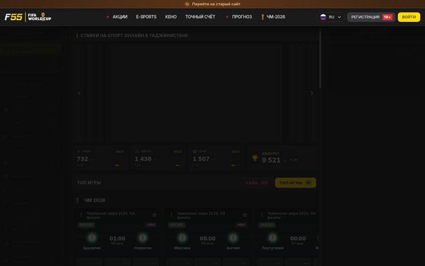This screenshot has width=425, height=266.
Task: Open the FIFA World Cup logo link
Action: (x=40, y=17)
